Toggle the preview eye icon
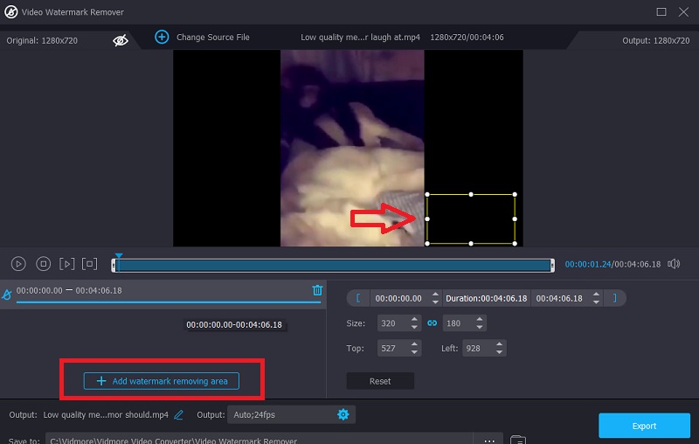Viewport: 699px width, 444px height. 121,40
